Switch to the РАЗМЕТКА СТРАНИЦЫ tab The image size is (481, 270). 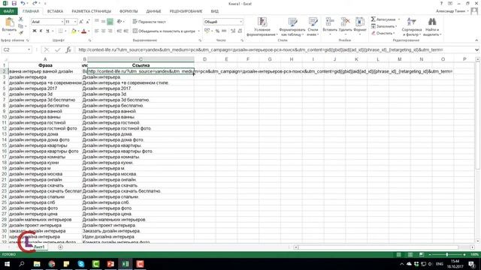[x=92, y=11]
